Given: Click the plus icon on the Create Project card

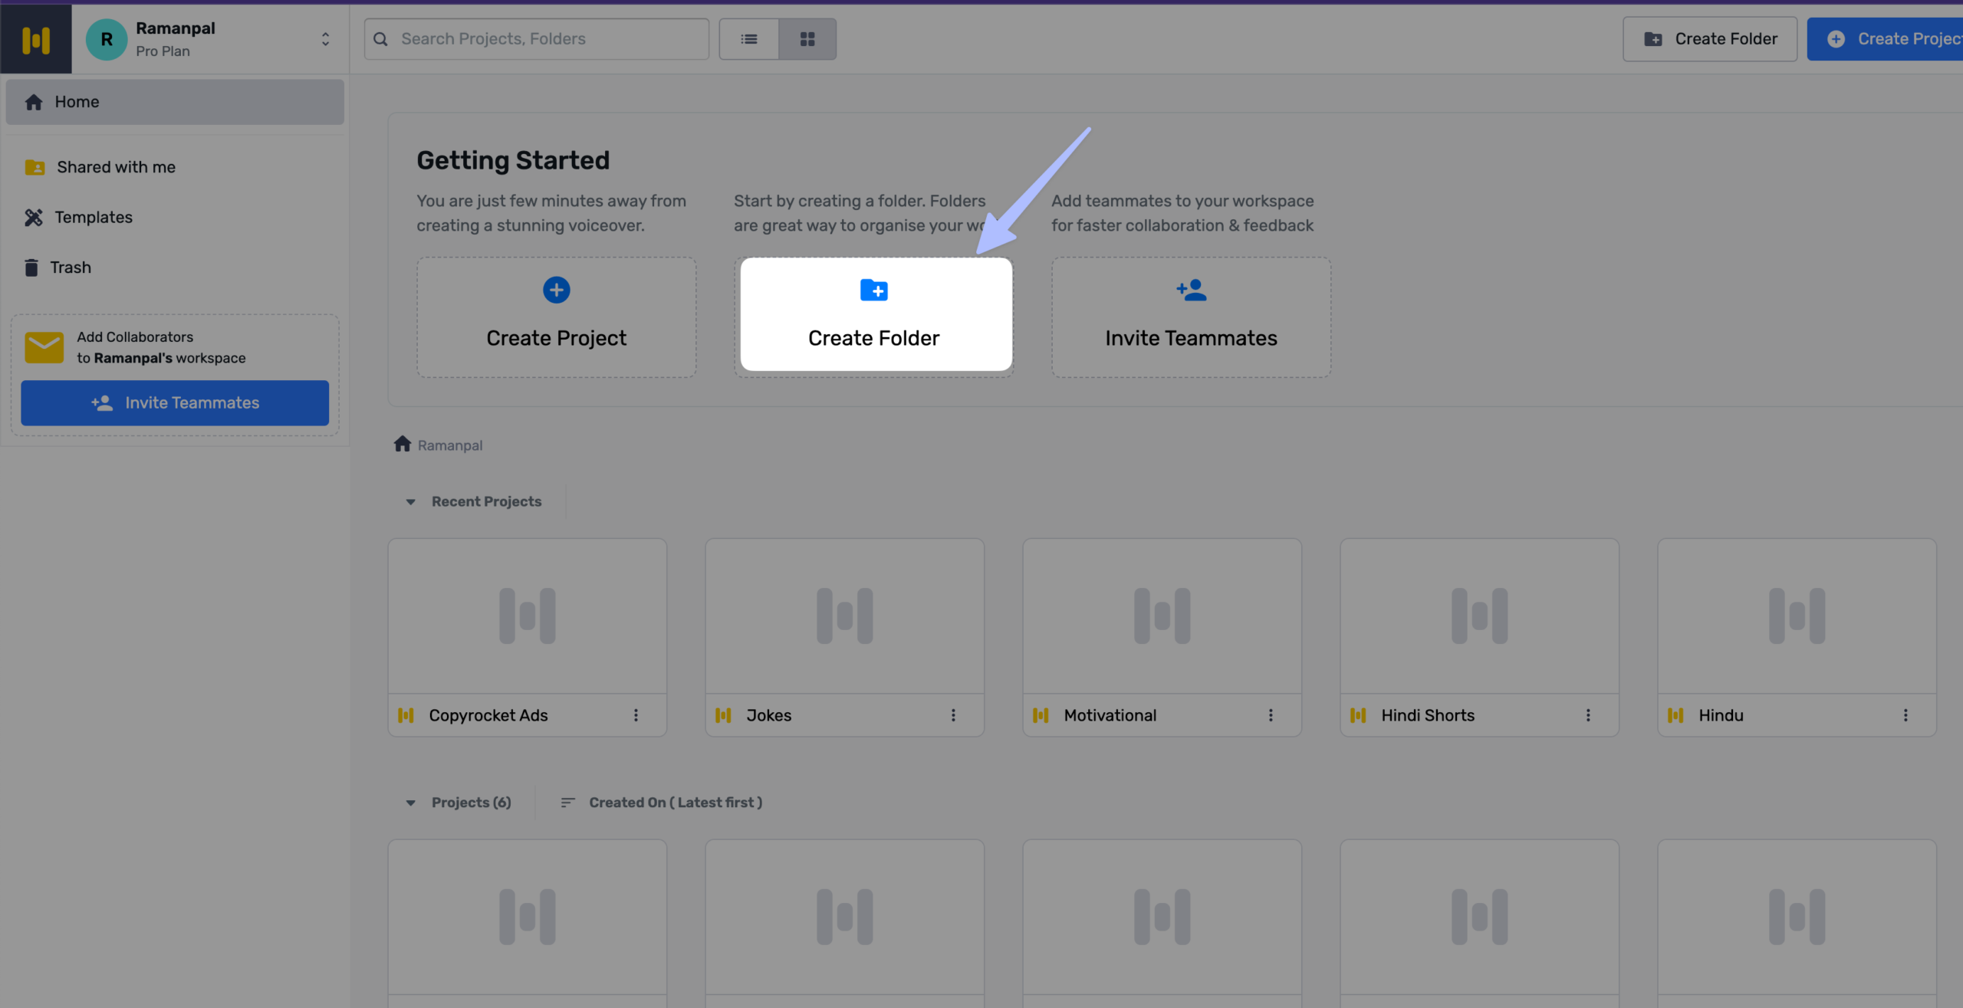Looking at the screenshot, I should click(556, 291).
